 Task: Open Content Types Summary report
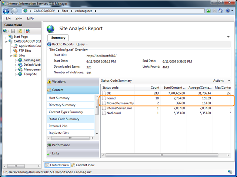click(71, 112)
